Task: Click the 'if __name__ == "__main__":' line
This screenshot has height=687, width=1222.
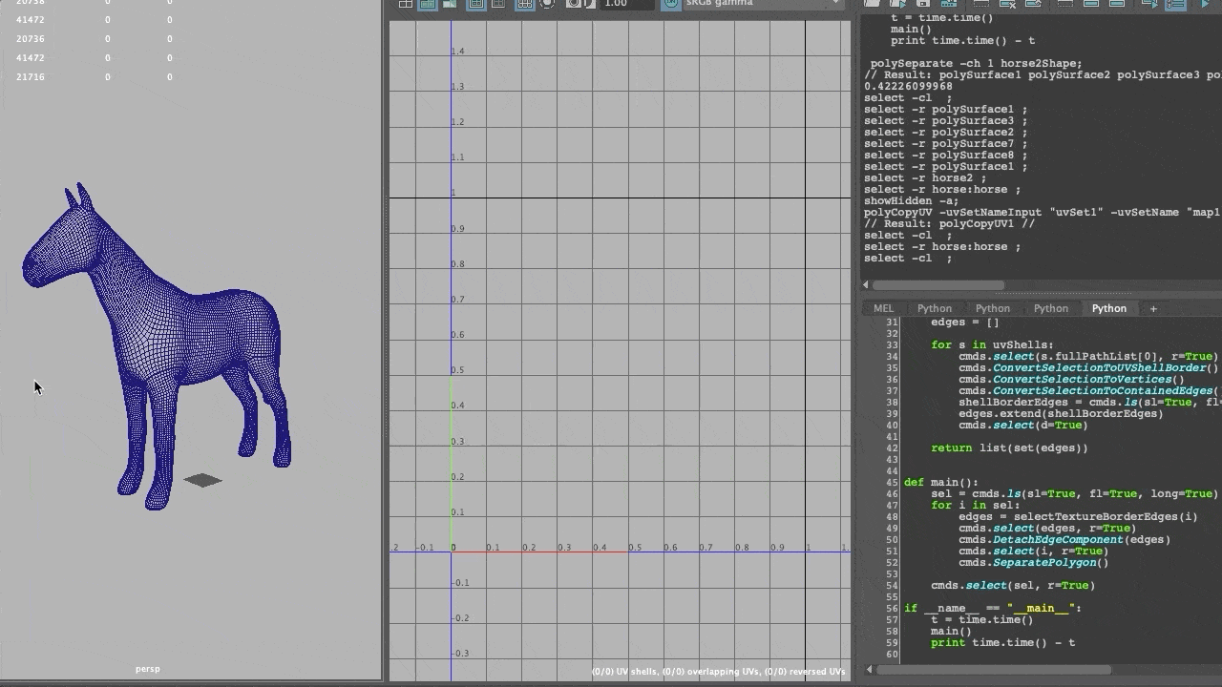Action: 993,608
